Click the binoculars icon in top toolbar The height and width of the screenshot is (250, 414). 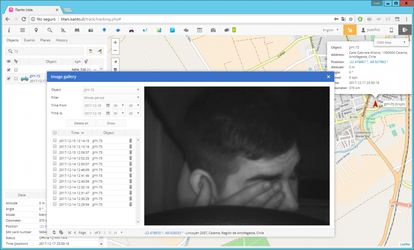click(x=131, y=30)
